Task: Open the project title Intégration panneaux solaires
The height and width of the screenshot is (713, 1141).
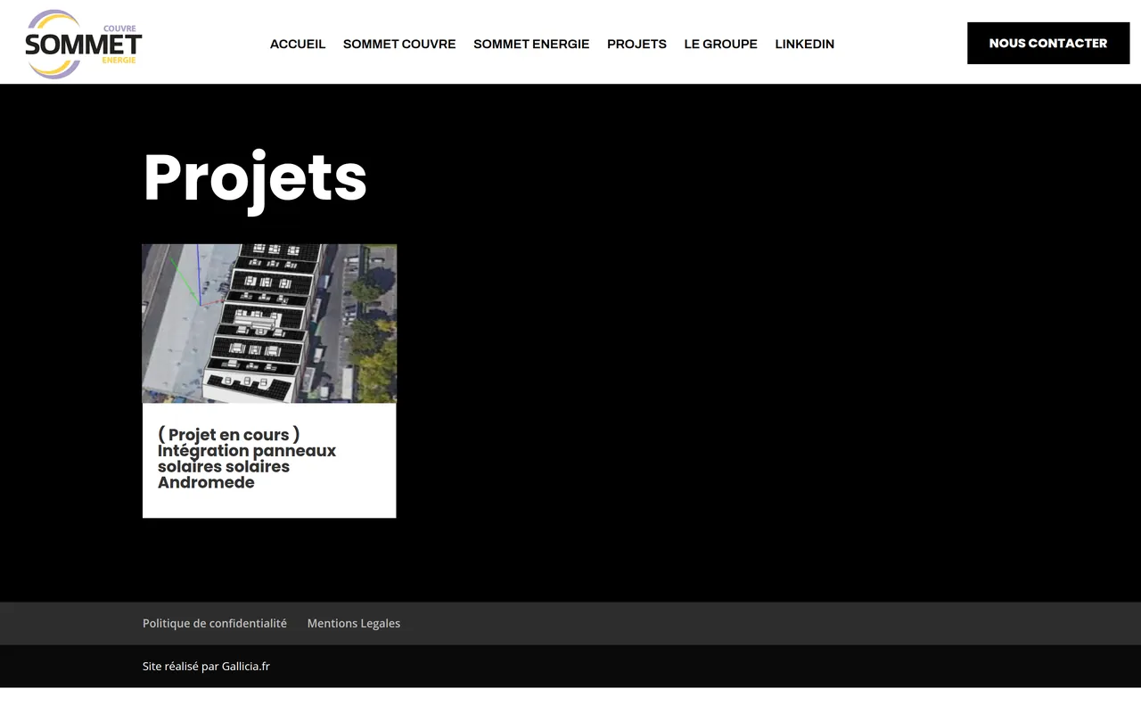Action: [247, 458]
